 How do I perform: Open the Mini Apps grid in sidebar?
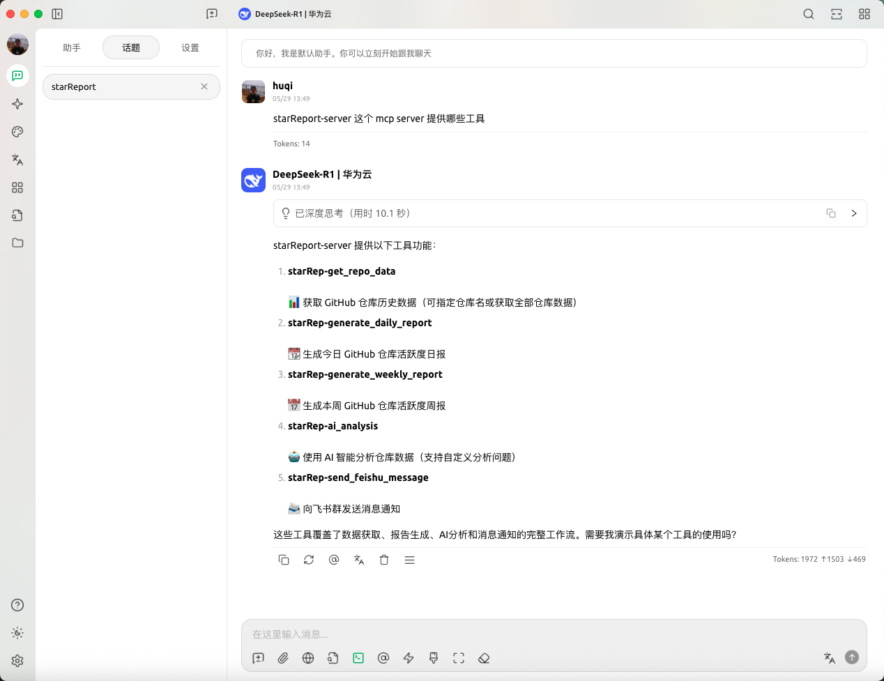point(17,187)
